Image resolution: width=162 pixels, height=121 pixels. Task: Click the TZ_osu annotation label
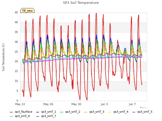tap(27, 11)
